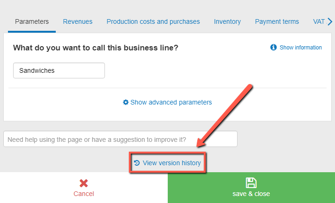Screen dimensions: 335x203
Task: Click the business line question heading
Action: point(96,48)
